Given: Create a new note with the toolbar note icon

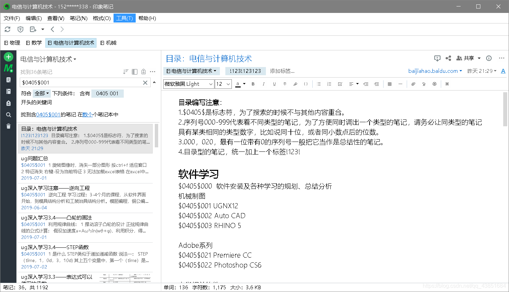Looking at the screenshot, I should coord(33,29).
